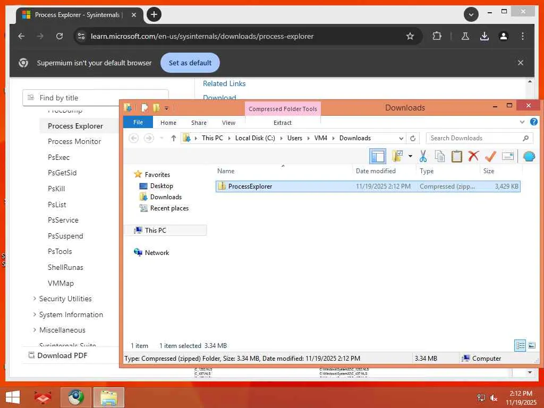Screen dimensions: 544x408
Task: Click Properties icon in quick access toolbar
Action: coord(144,108)
